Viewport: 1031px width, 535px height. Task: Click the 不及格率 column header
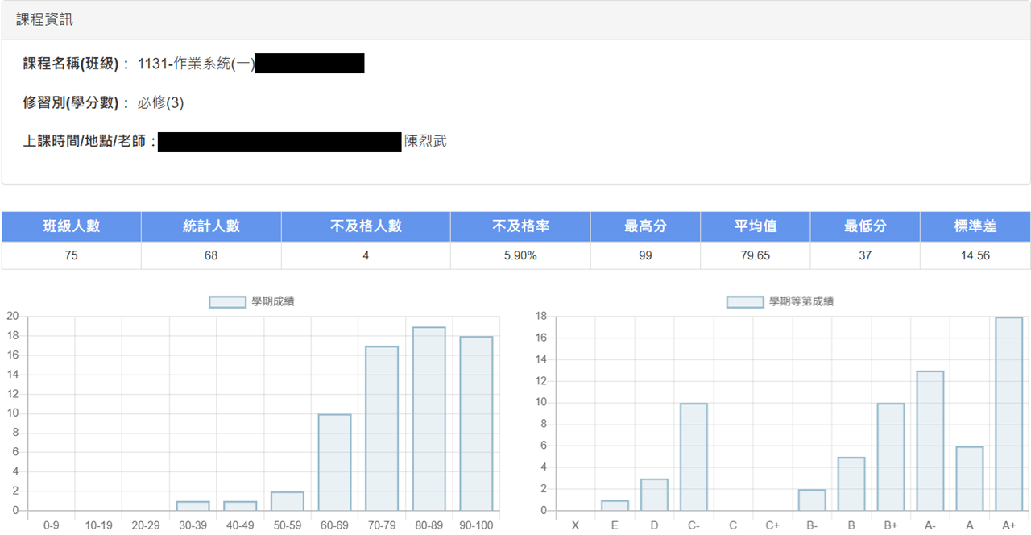coord(520,226)
